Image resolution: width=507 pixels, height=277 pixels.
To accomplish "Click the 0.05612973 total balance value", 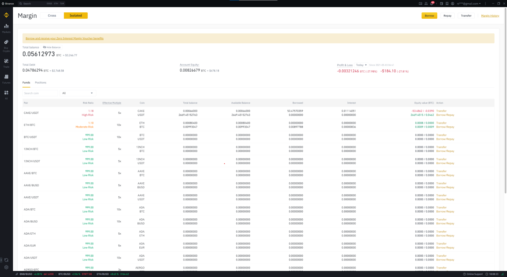I will point(39,54).
